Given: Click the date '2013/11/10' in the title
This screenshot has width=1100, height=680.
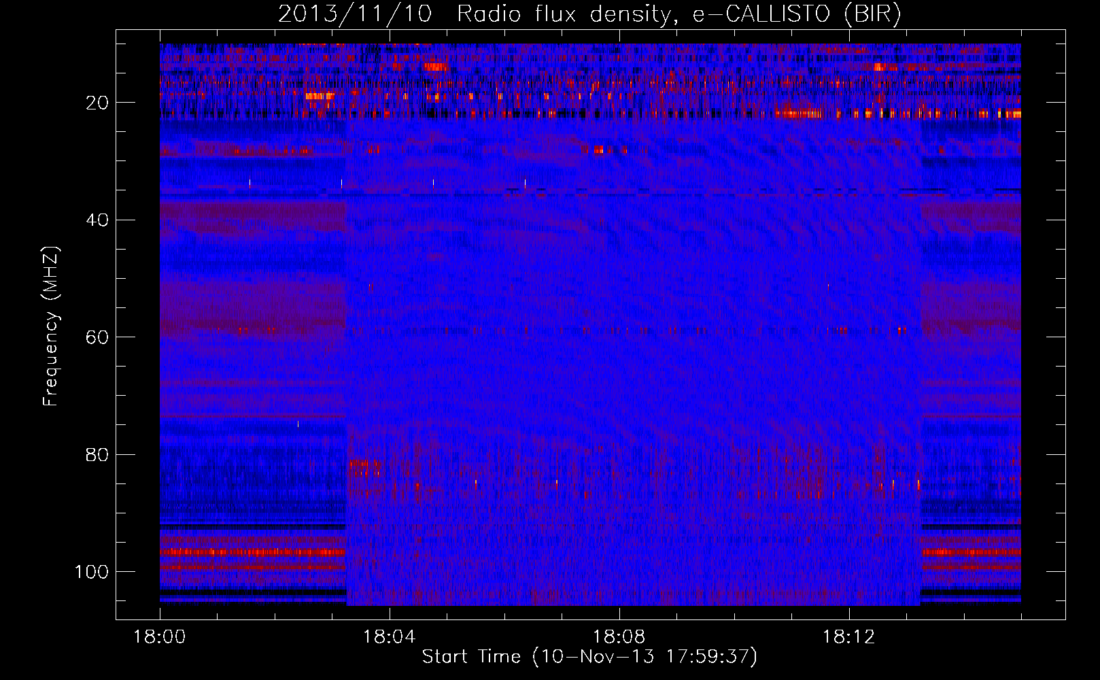Looking at the screenshot, I should point(354,14).
